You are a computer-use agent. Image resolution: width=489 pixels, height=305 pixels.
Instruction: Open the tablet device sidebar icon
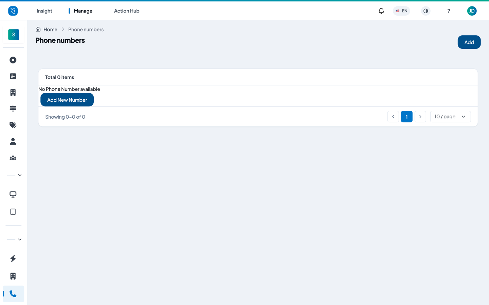(13, 212)
